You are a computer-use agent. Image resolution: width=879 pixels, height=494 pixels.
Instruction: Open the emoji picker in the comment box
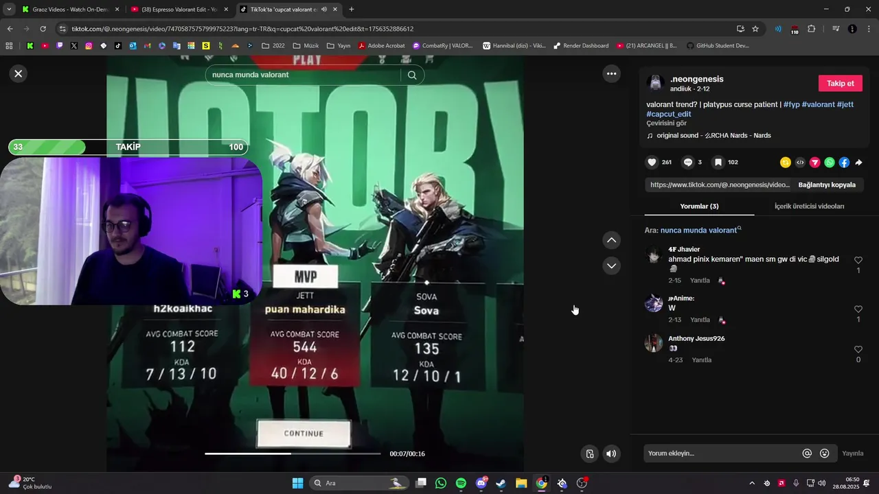click(x=824, y=454)
